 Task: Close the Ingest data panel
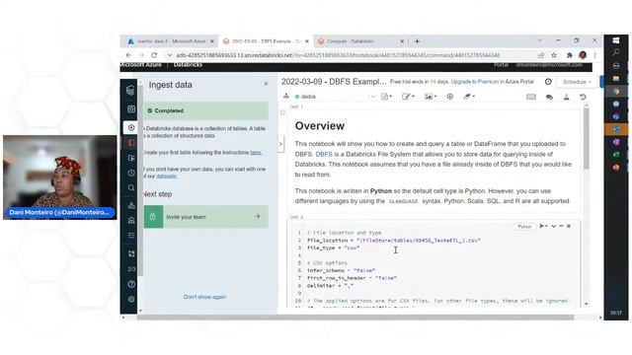(266, 84)
